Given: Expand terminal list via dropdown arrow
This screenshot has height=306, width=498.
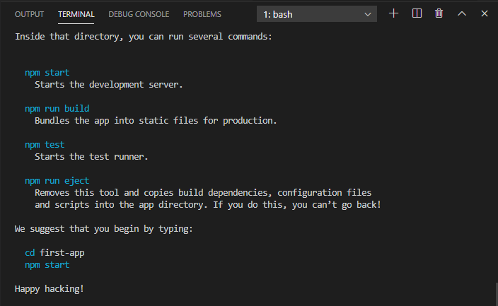Looking at the screenshot, I should (368, 14).
